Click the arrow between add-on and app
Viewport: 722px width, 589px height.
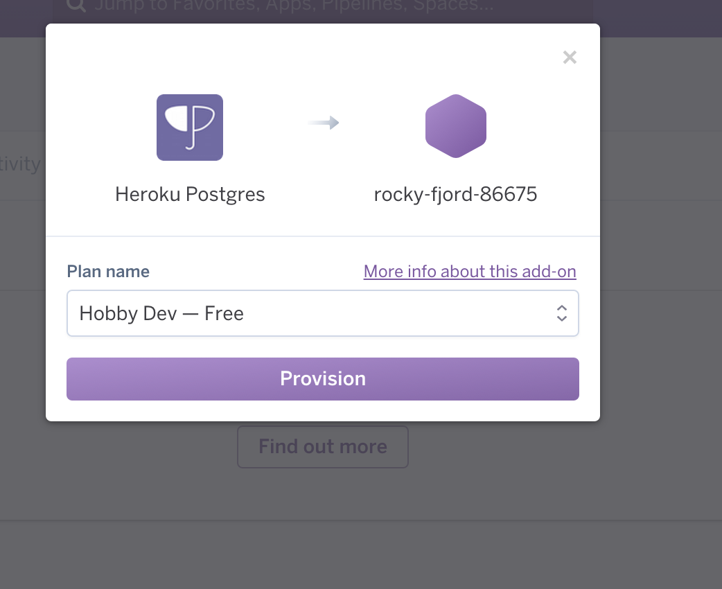pos(324,123)
